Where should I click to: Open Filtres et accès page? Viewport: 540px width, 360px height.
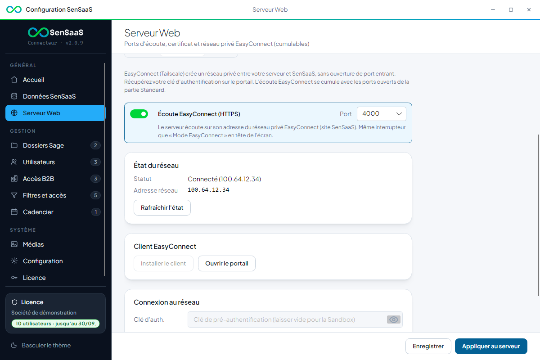point(55,195)
